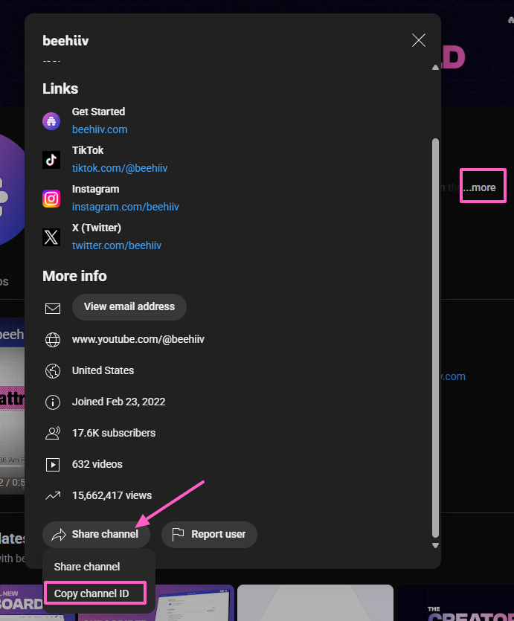Close the beehiiv about dialog

click(x=419, y=40)
